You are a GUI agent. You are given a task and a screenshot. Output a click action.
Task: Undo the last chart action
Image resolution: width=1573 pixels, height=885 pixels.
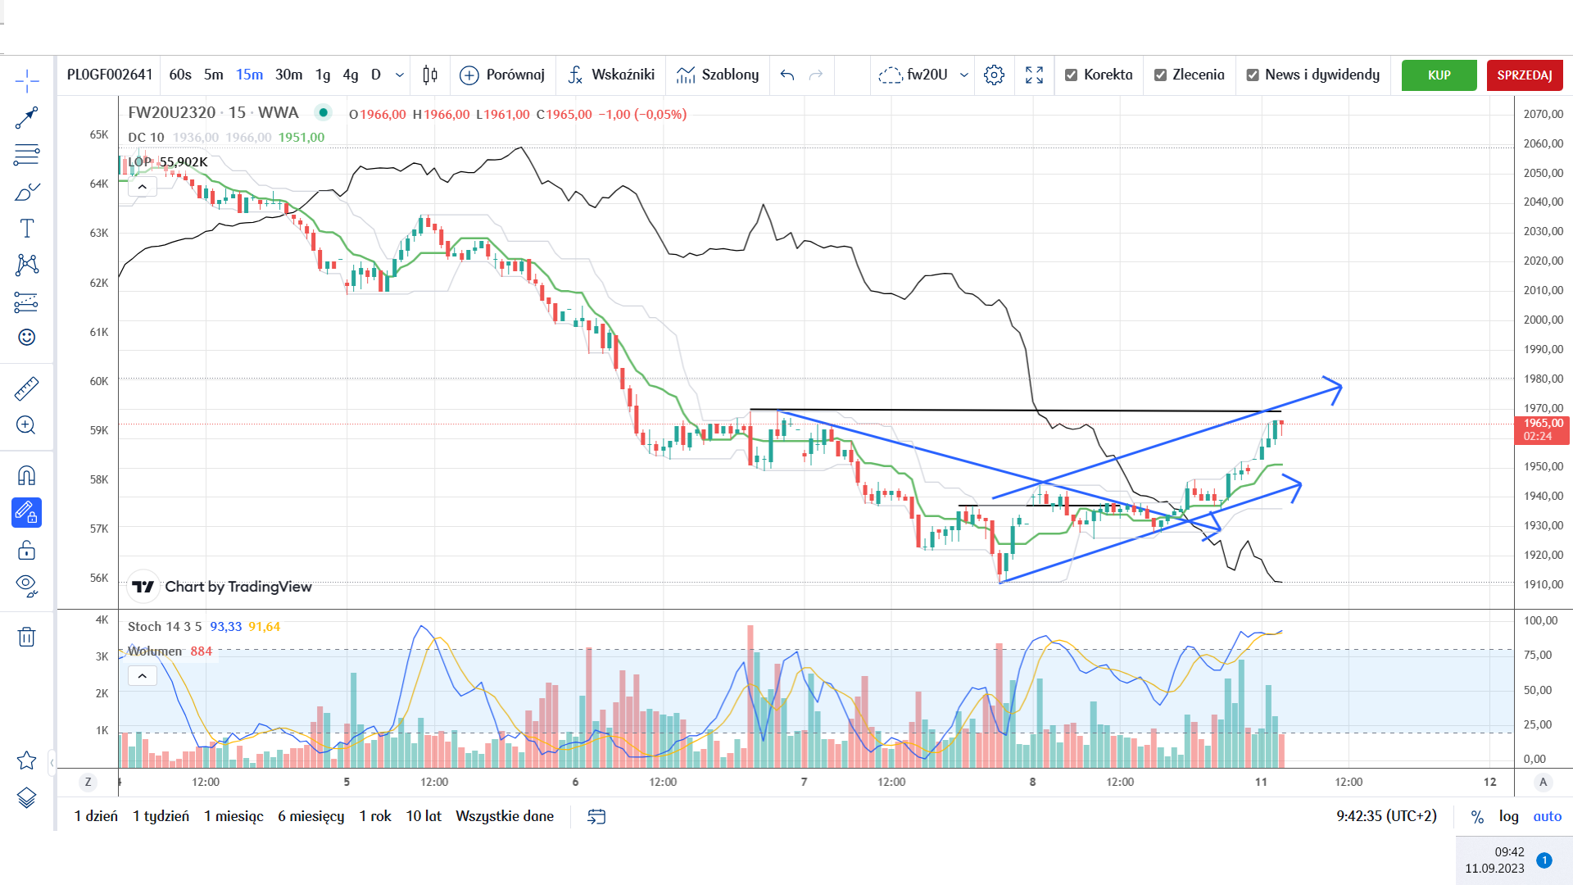(787, 75)
